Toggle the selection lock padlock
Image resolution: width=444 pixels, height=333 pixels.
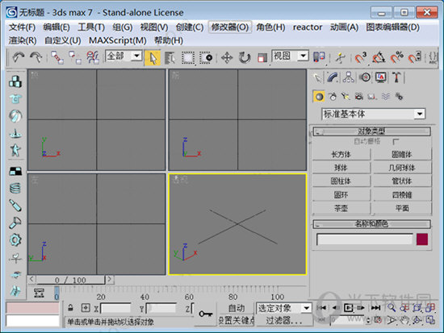pos(70,307)
